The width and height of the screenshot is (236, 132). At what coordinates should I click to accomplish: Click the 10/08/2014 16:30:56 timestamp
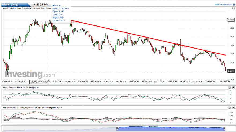223,5
